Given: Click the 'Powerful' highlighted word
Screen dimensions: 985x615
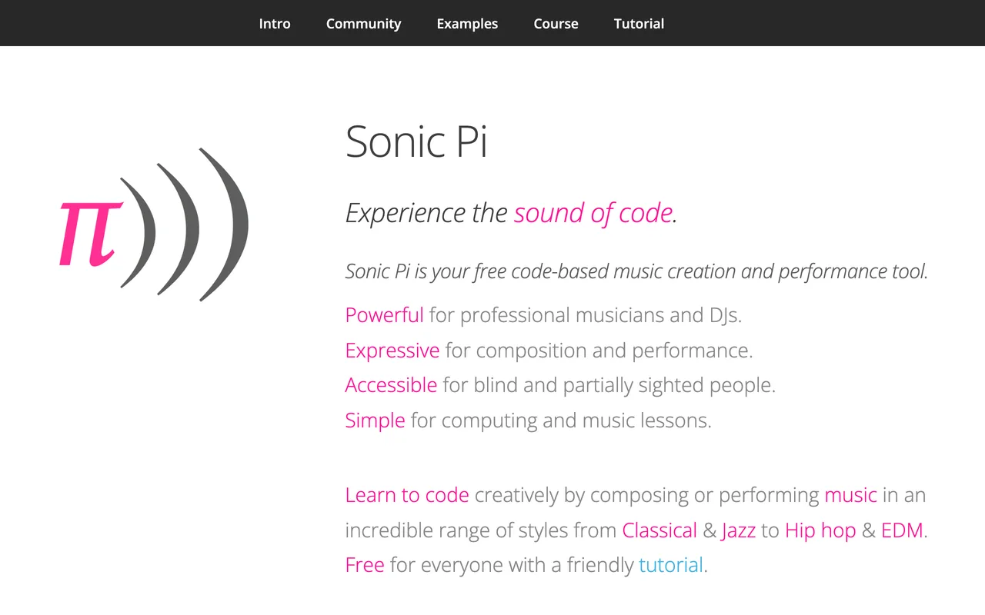Looking at the screenshot, I should 384,315.
